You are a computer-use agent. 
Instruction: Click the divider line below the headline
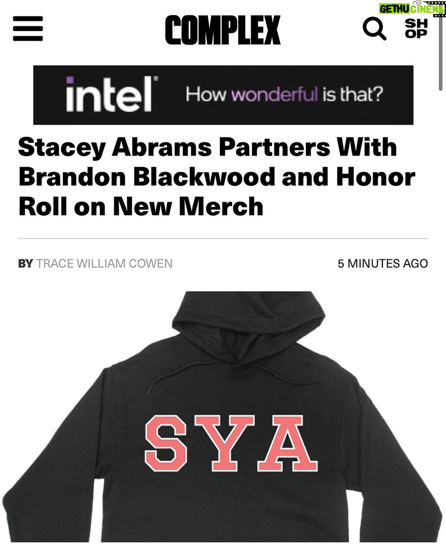(x=223, y=238)
